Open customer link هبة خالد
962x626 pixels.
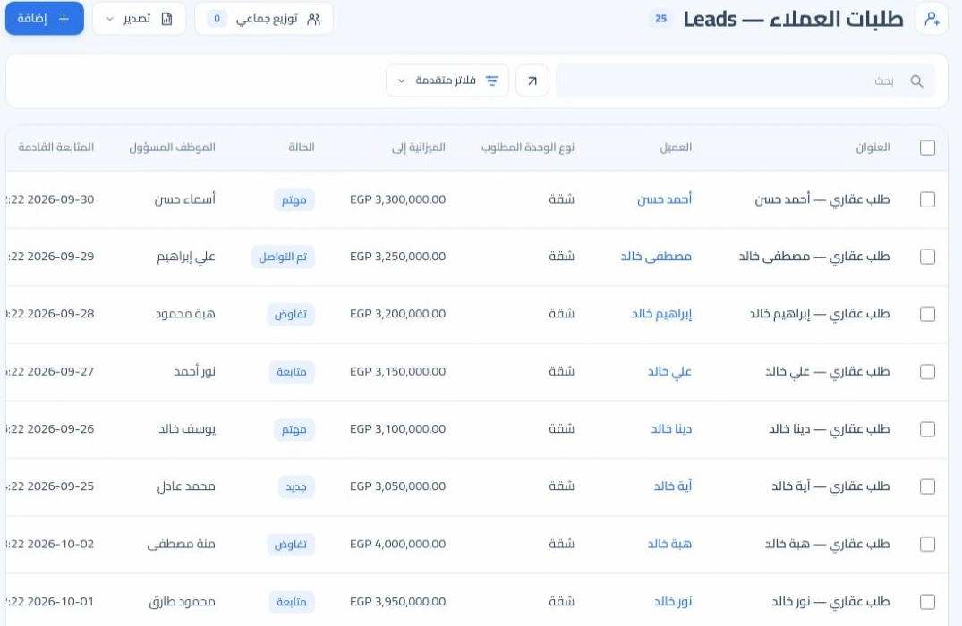(x=669, y=544)
